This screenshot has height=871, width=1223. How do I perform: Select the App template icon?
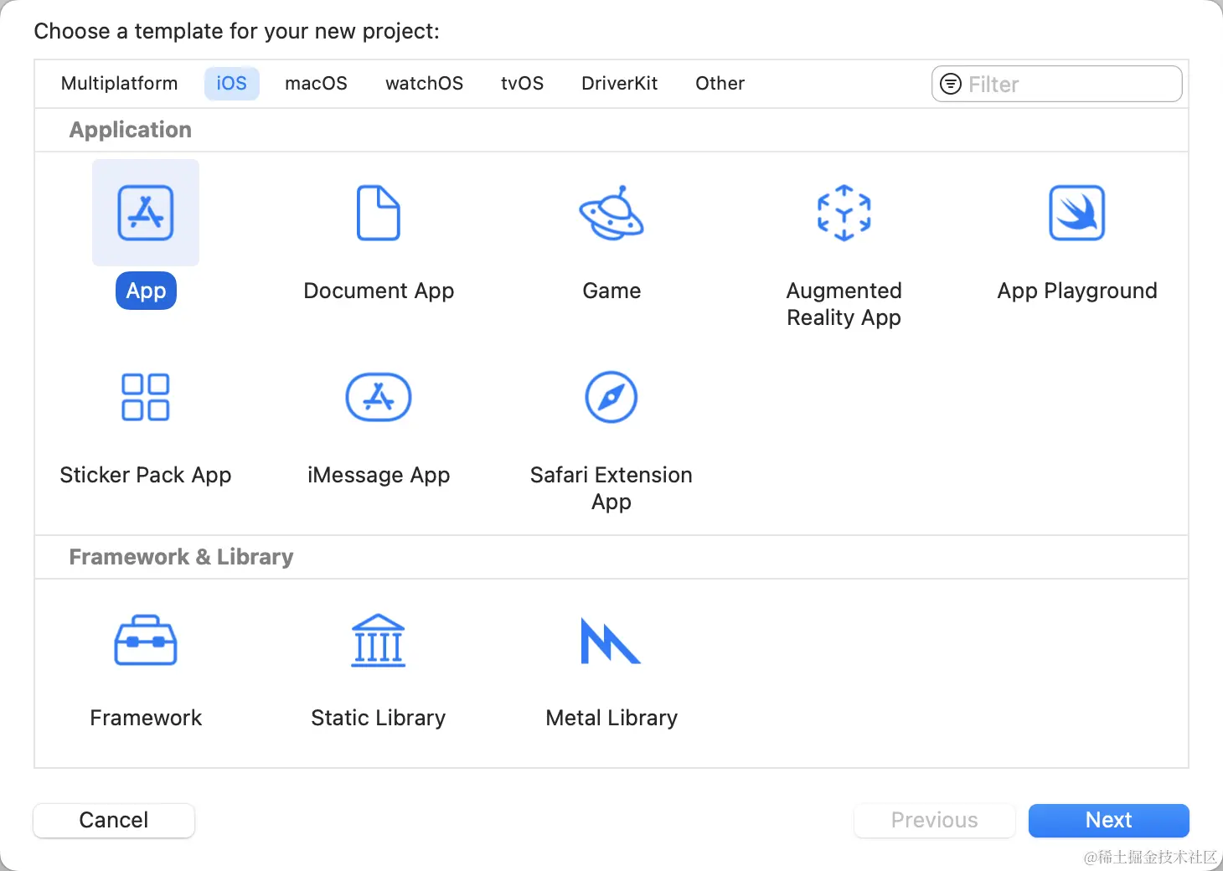point(146,213)
